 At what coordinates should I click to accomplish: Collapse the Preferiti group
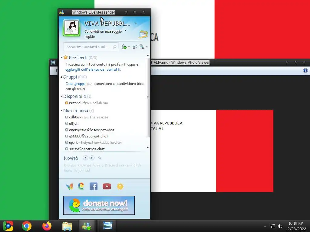point(61,58)
